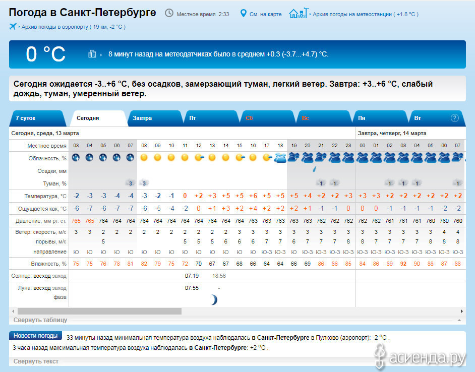Click the partly cloudy icon at hour 15
This screenshot has height=372, width=475.
(x=240, y=157)
